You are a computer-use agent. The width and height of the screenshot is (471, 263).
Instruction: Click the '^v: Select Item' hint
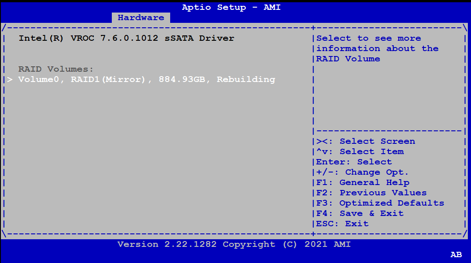tap(360, 151)
